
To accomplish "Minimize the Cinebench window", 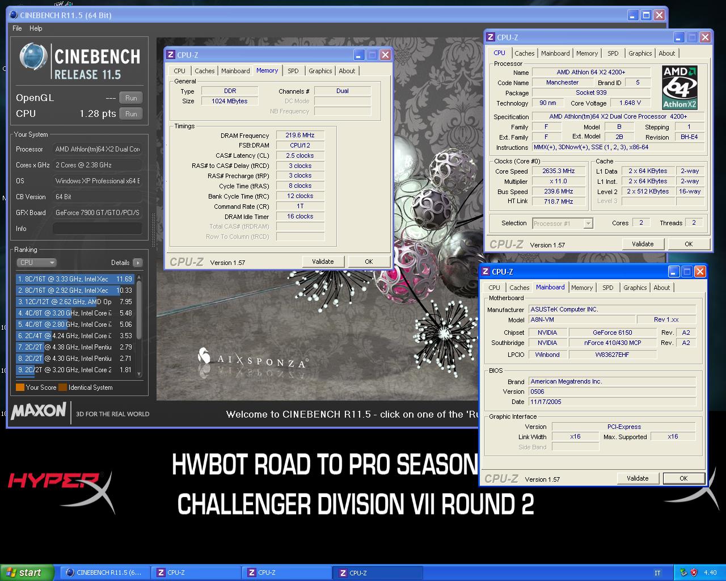I will (633, 15).
